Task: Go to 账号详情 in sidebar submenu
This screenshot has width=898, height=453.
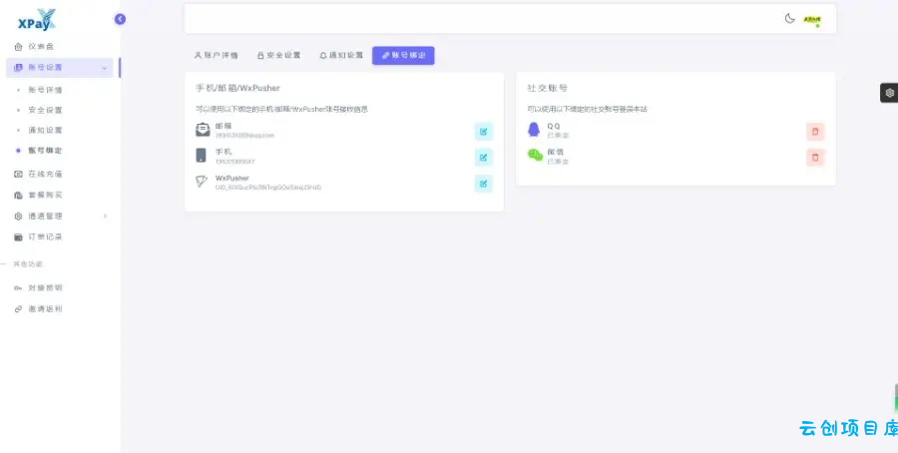Action: click(45, 90)
